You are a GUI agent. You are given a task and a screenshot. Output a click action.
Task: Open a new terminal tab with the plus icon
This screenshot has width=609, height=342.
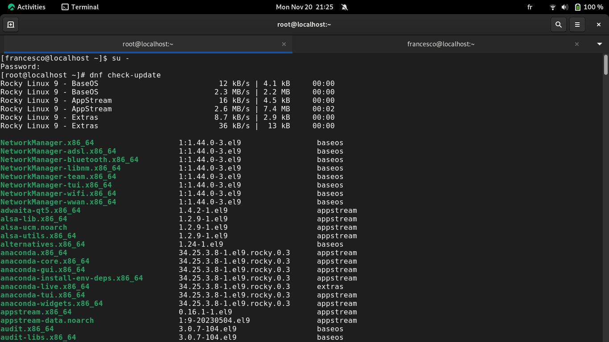point(11,24)
